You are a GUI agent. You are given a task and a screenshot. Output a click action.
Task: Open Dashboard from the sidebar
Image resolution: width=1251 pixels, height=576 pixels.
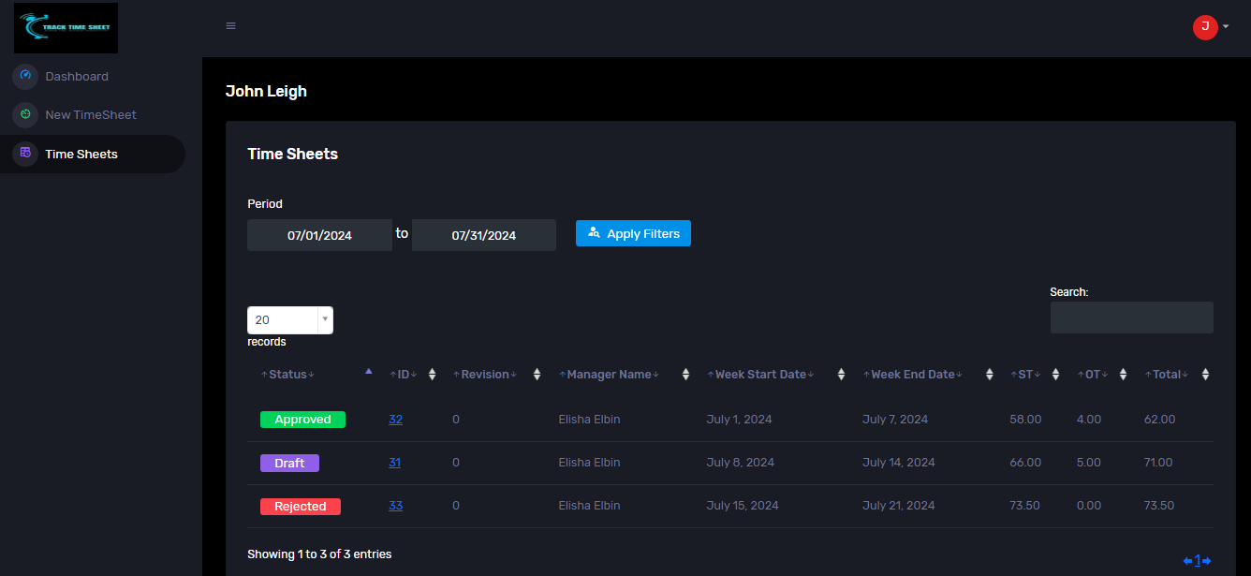coord(77,76)
